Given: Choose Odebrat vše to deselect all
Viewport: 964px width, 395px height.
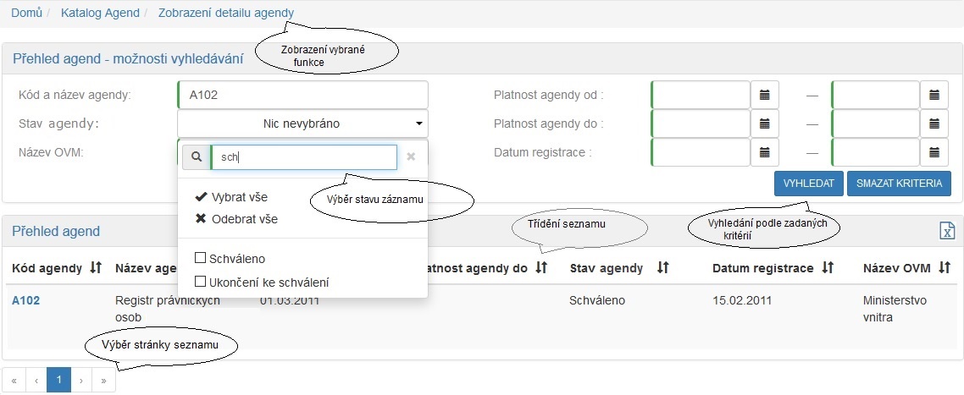Looking at the screenshot, I should click(235, 219).
